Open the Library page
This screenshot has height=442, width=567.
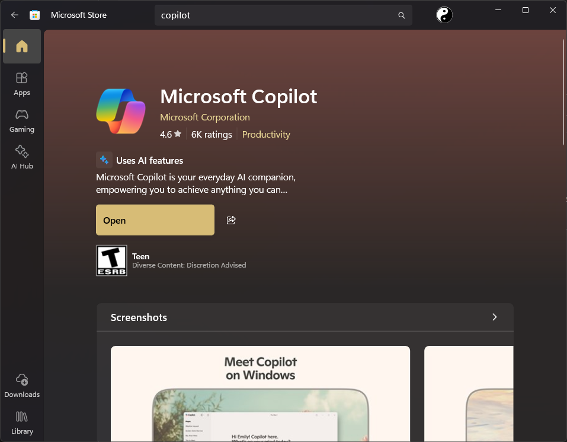coord(22,422)
